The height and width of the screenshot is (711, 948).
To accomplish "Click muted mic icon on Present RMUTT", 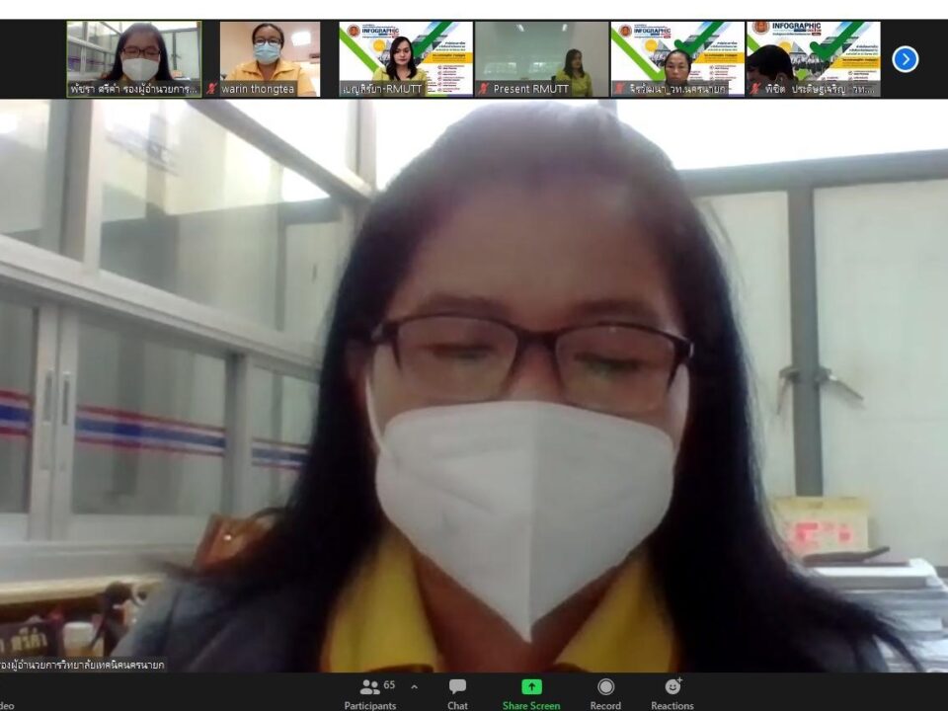I will [483, 89].
